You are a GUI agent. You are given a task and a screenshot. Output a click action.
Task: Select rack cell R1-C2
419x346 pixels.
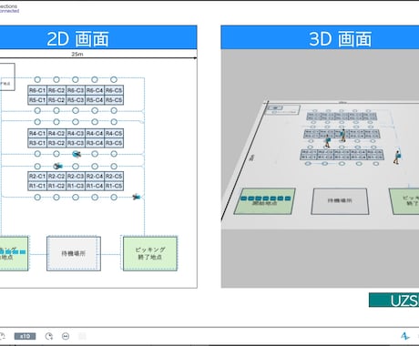click(x=56, y=186)
